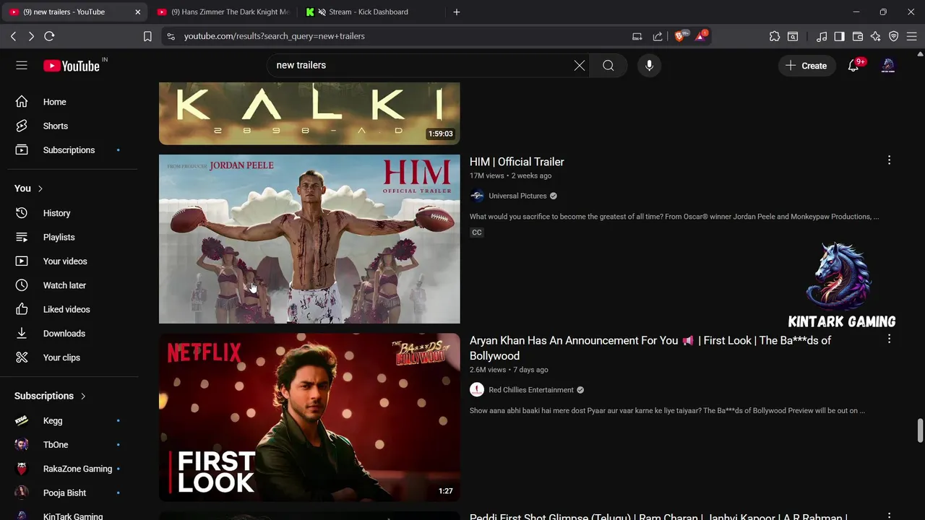Bookmark this page in address bar

(147, 36)
